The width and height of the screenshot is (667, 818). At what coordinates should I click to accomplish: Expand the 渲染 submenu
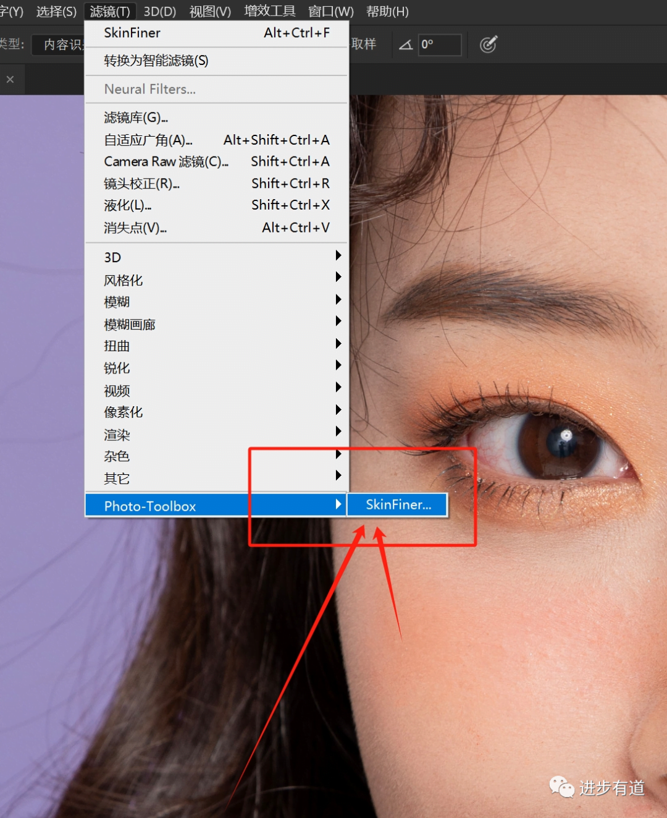(x=217, y=434)
